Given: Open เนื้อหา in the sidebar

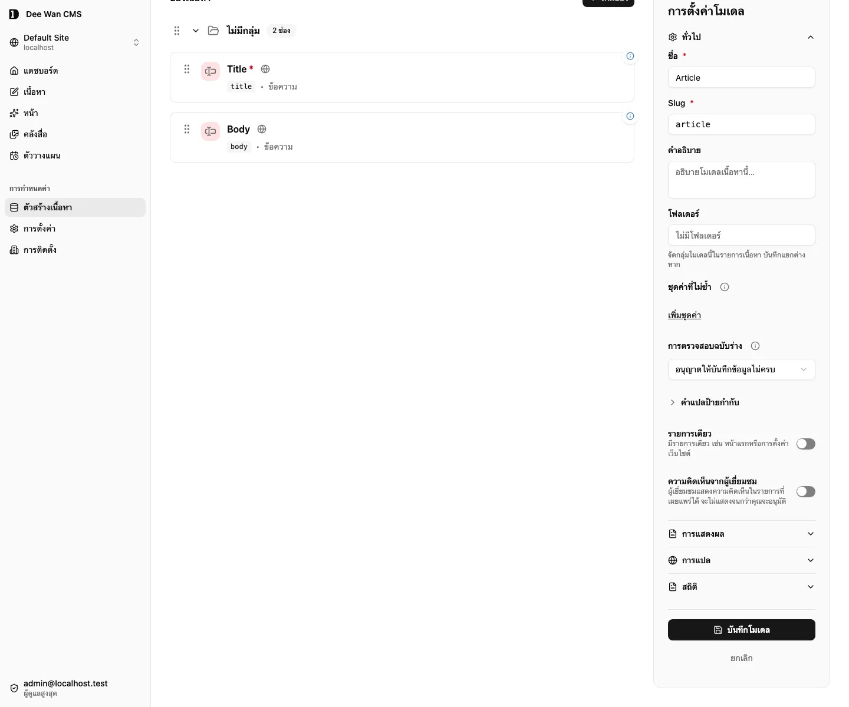Looking at the screenshot, I should tap(75, 92).
